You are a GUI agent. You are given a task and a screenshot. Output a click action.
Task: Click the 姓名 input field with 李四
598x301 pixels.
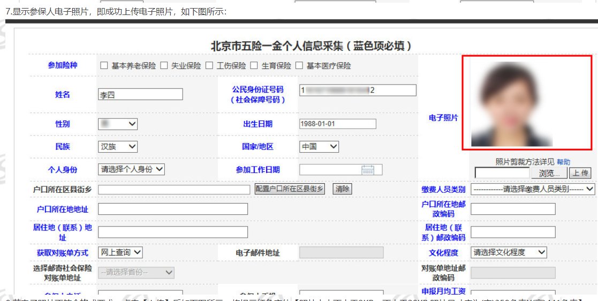click(x=141, y=95)
